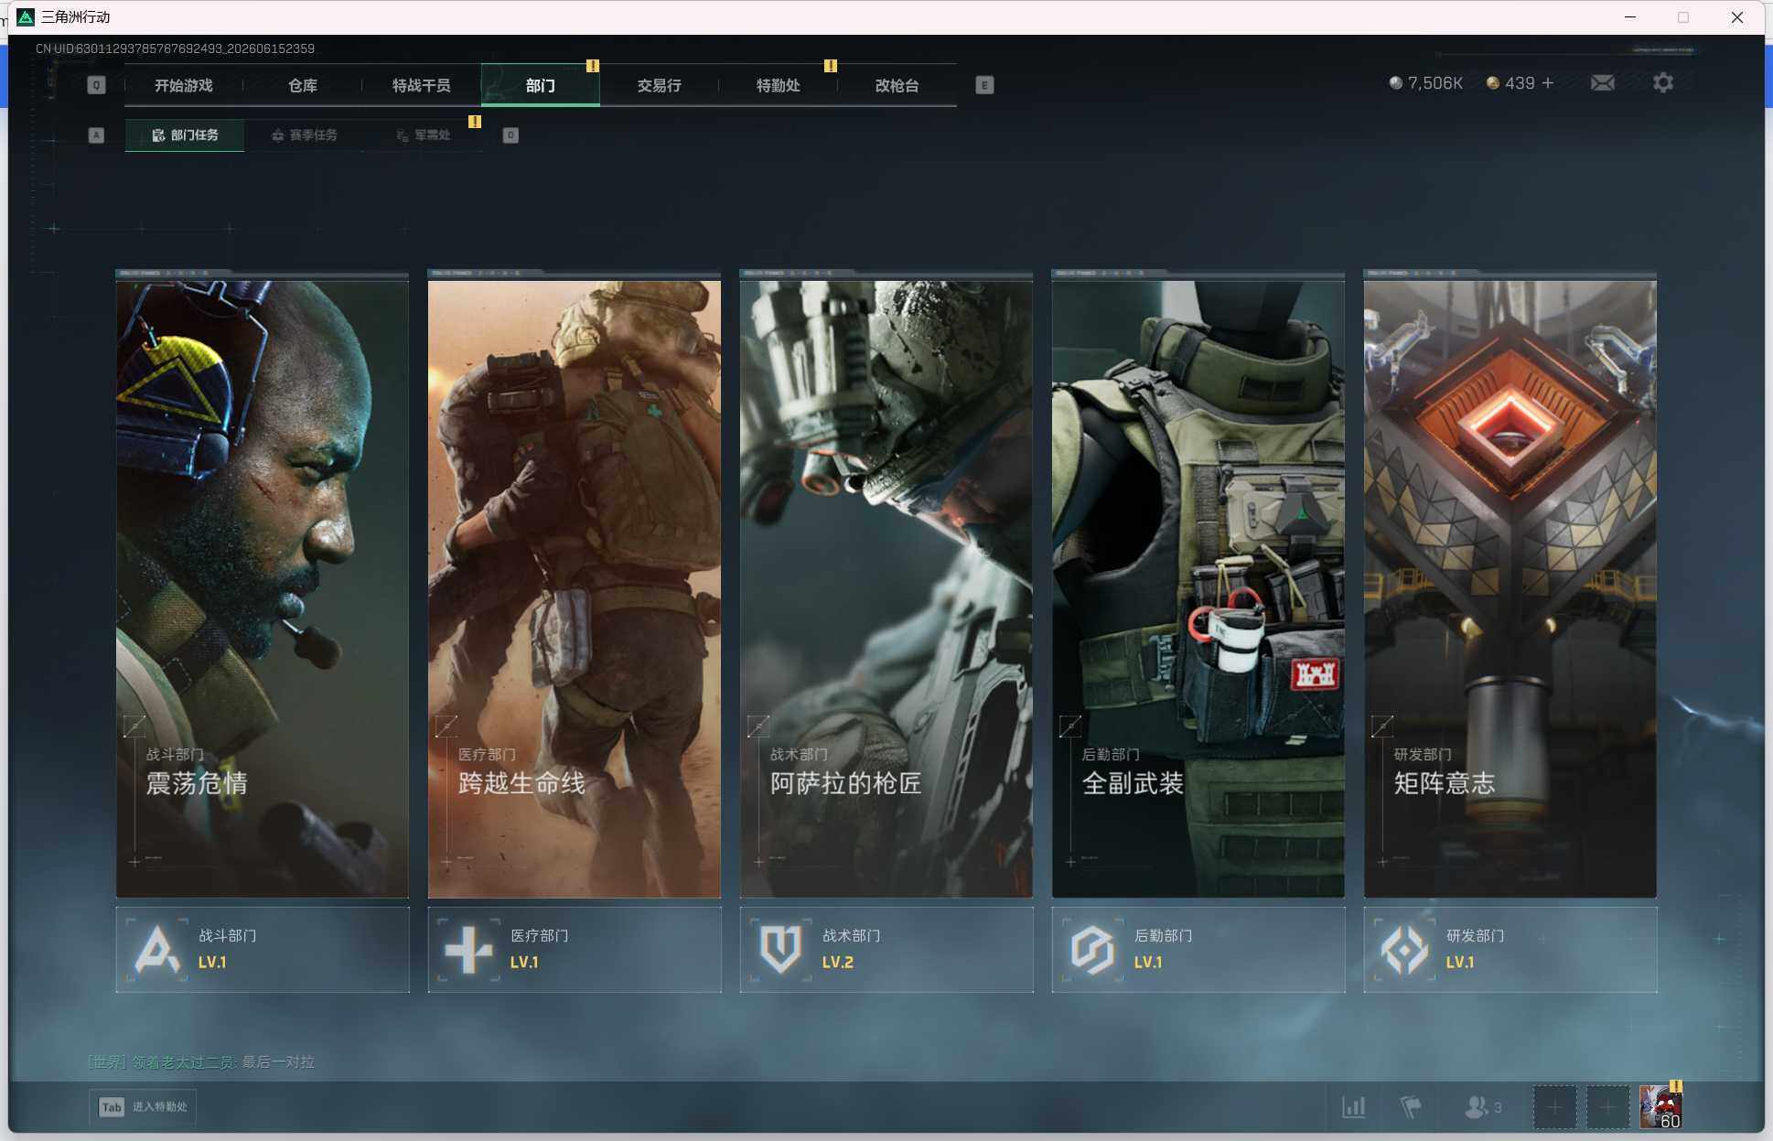
Task: Open the 赛季任务 sub-tab
Action: click(x=304, y=135)
